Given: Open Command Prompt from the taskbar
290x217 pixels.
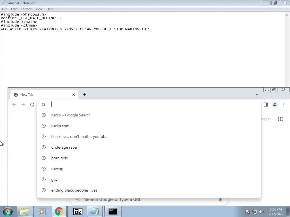Looking at the screenshot, I should click(113, 211).
